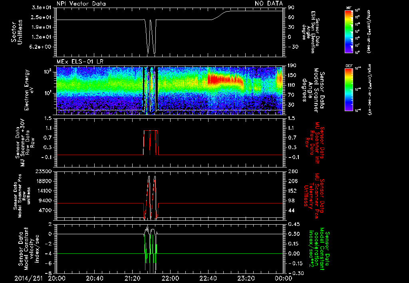Select the 20:40 time axis label

pos(95,278)
